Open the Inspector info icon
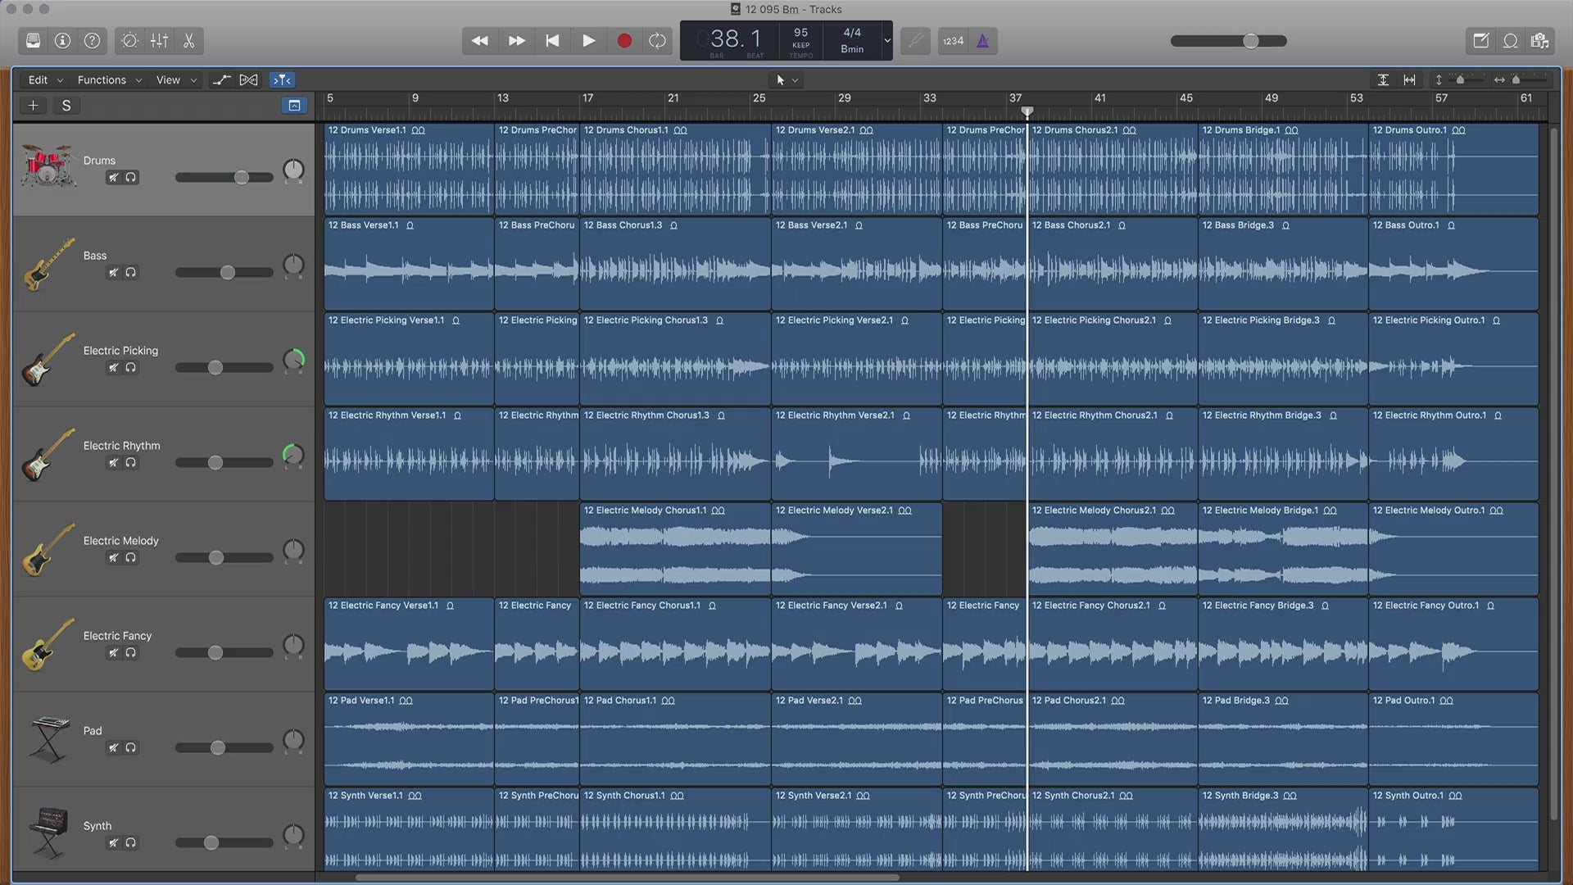The width and height of the screenshot is (1573, 885). [x=62, y=41]
